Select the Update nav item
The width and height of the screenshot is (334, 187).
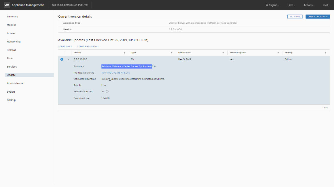tap(29, 75)
